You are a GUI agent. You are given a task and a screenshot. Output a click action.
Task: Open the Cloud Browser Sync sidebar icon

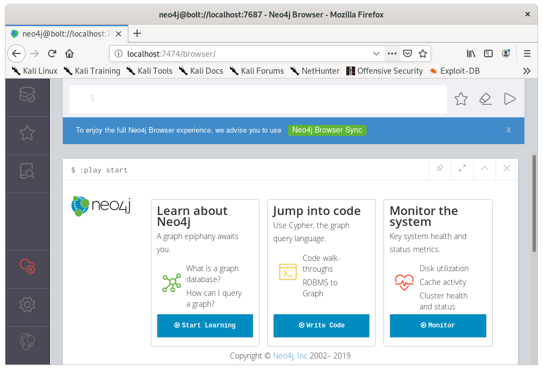[x=27, y=266]
